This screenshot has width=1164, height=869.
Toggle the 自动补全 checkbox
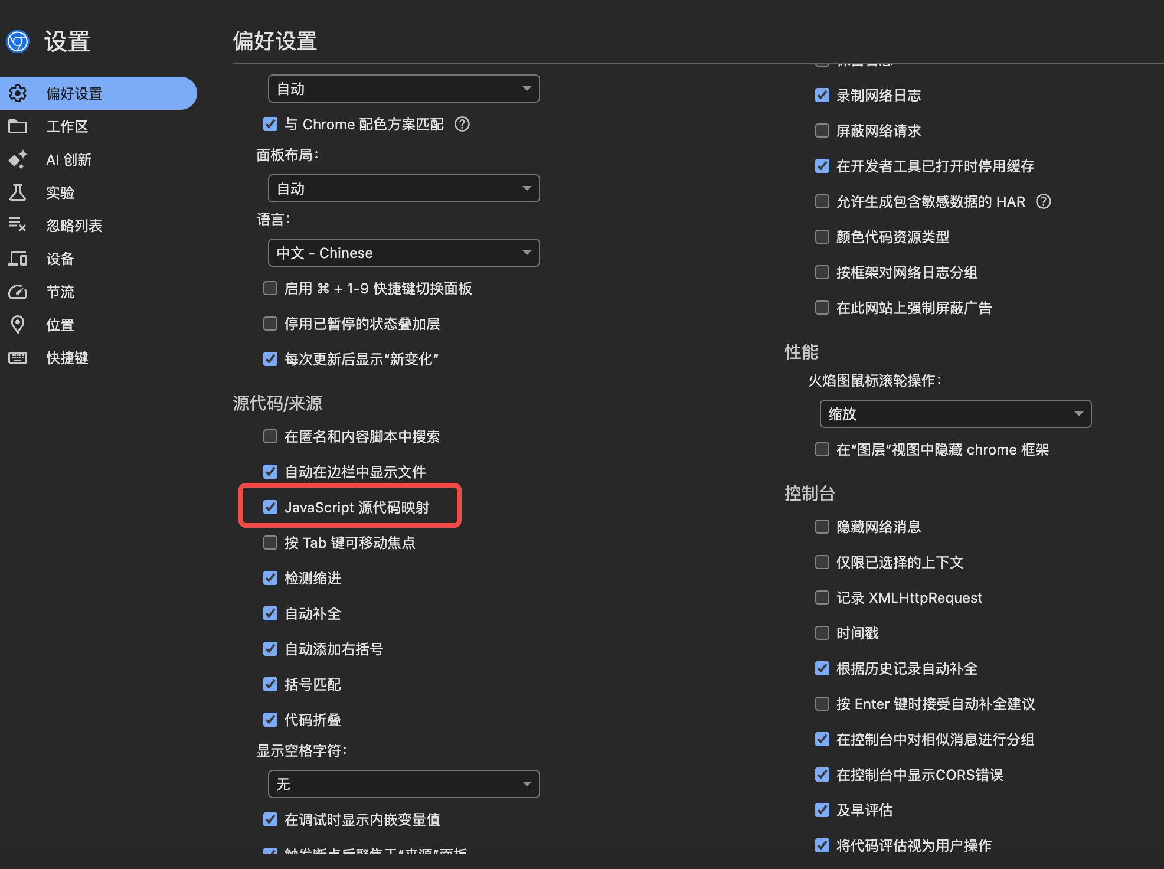click(x=270, y=613)
